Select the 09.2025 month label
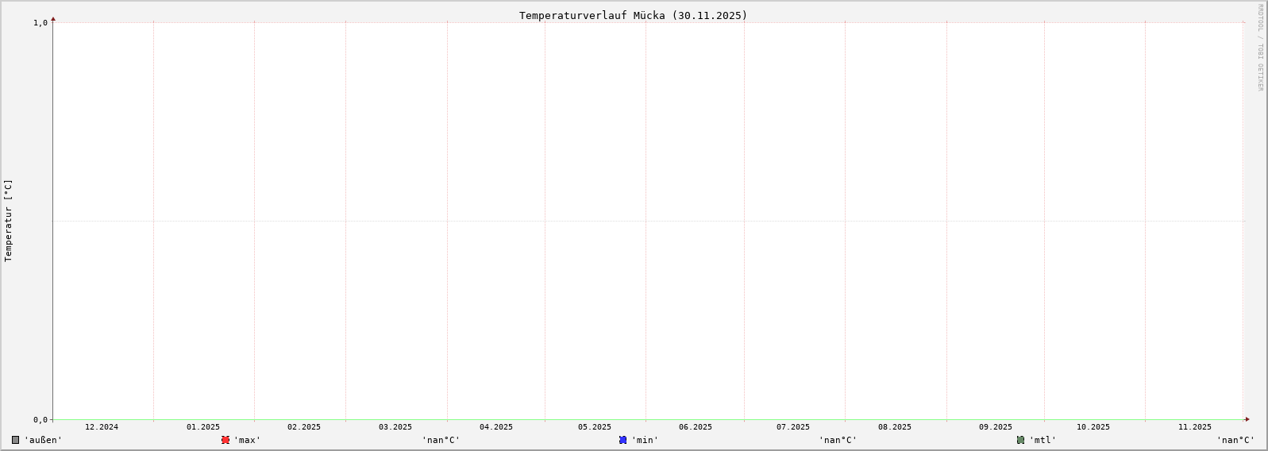This screenshot has height=451, width=1268. pos(996,427)
